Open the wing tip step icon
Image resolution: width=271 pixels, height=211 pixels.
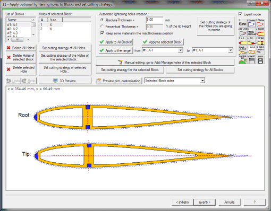click(x=243, y=60)
